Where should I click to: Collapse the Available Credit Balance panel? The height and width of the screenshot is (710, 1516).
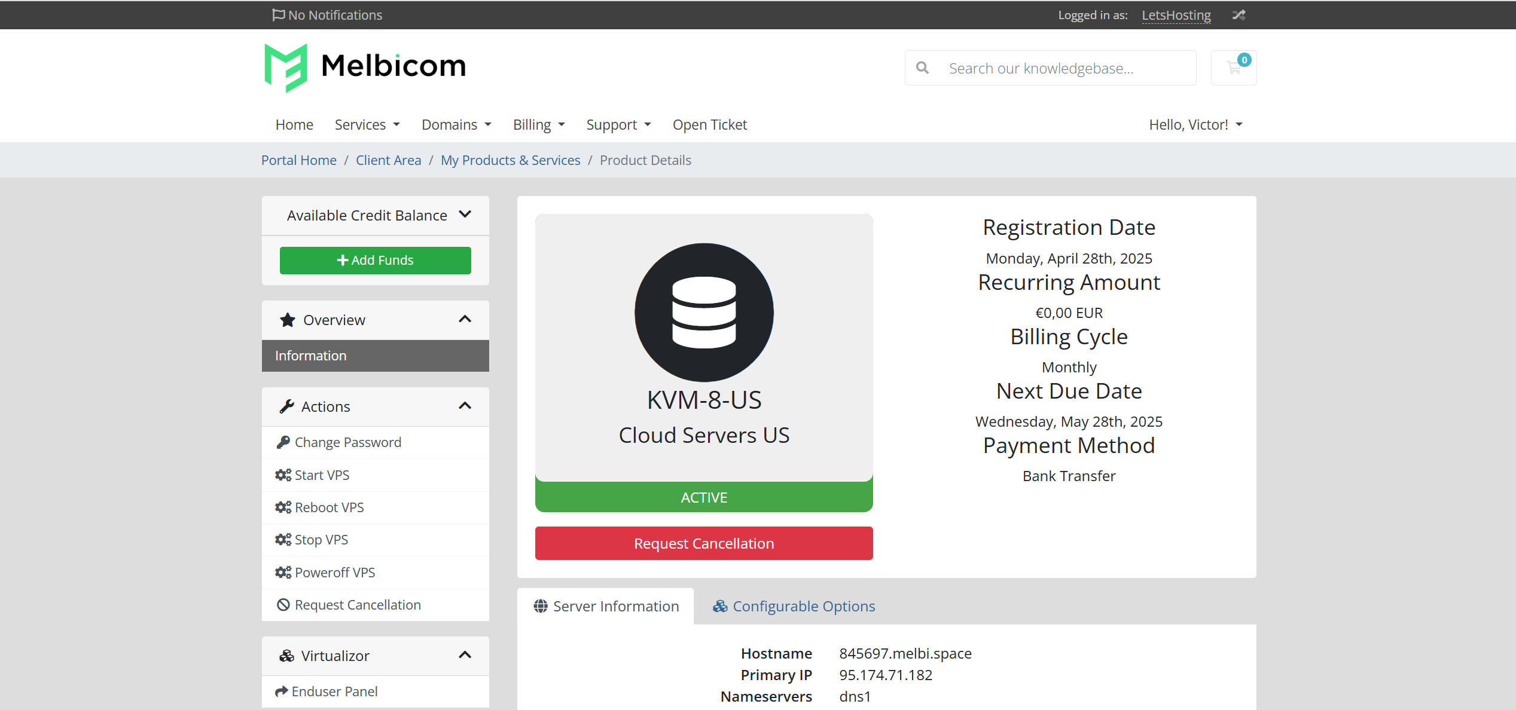coord(465,215)
